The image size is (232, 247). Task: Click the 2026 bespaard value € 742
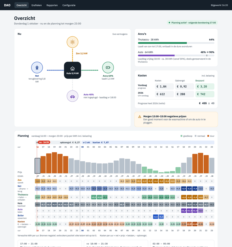point(205,94)
